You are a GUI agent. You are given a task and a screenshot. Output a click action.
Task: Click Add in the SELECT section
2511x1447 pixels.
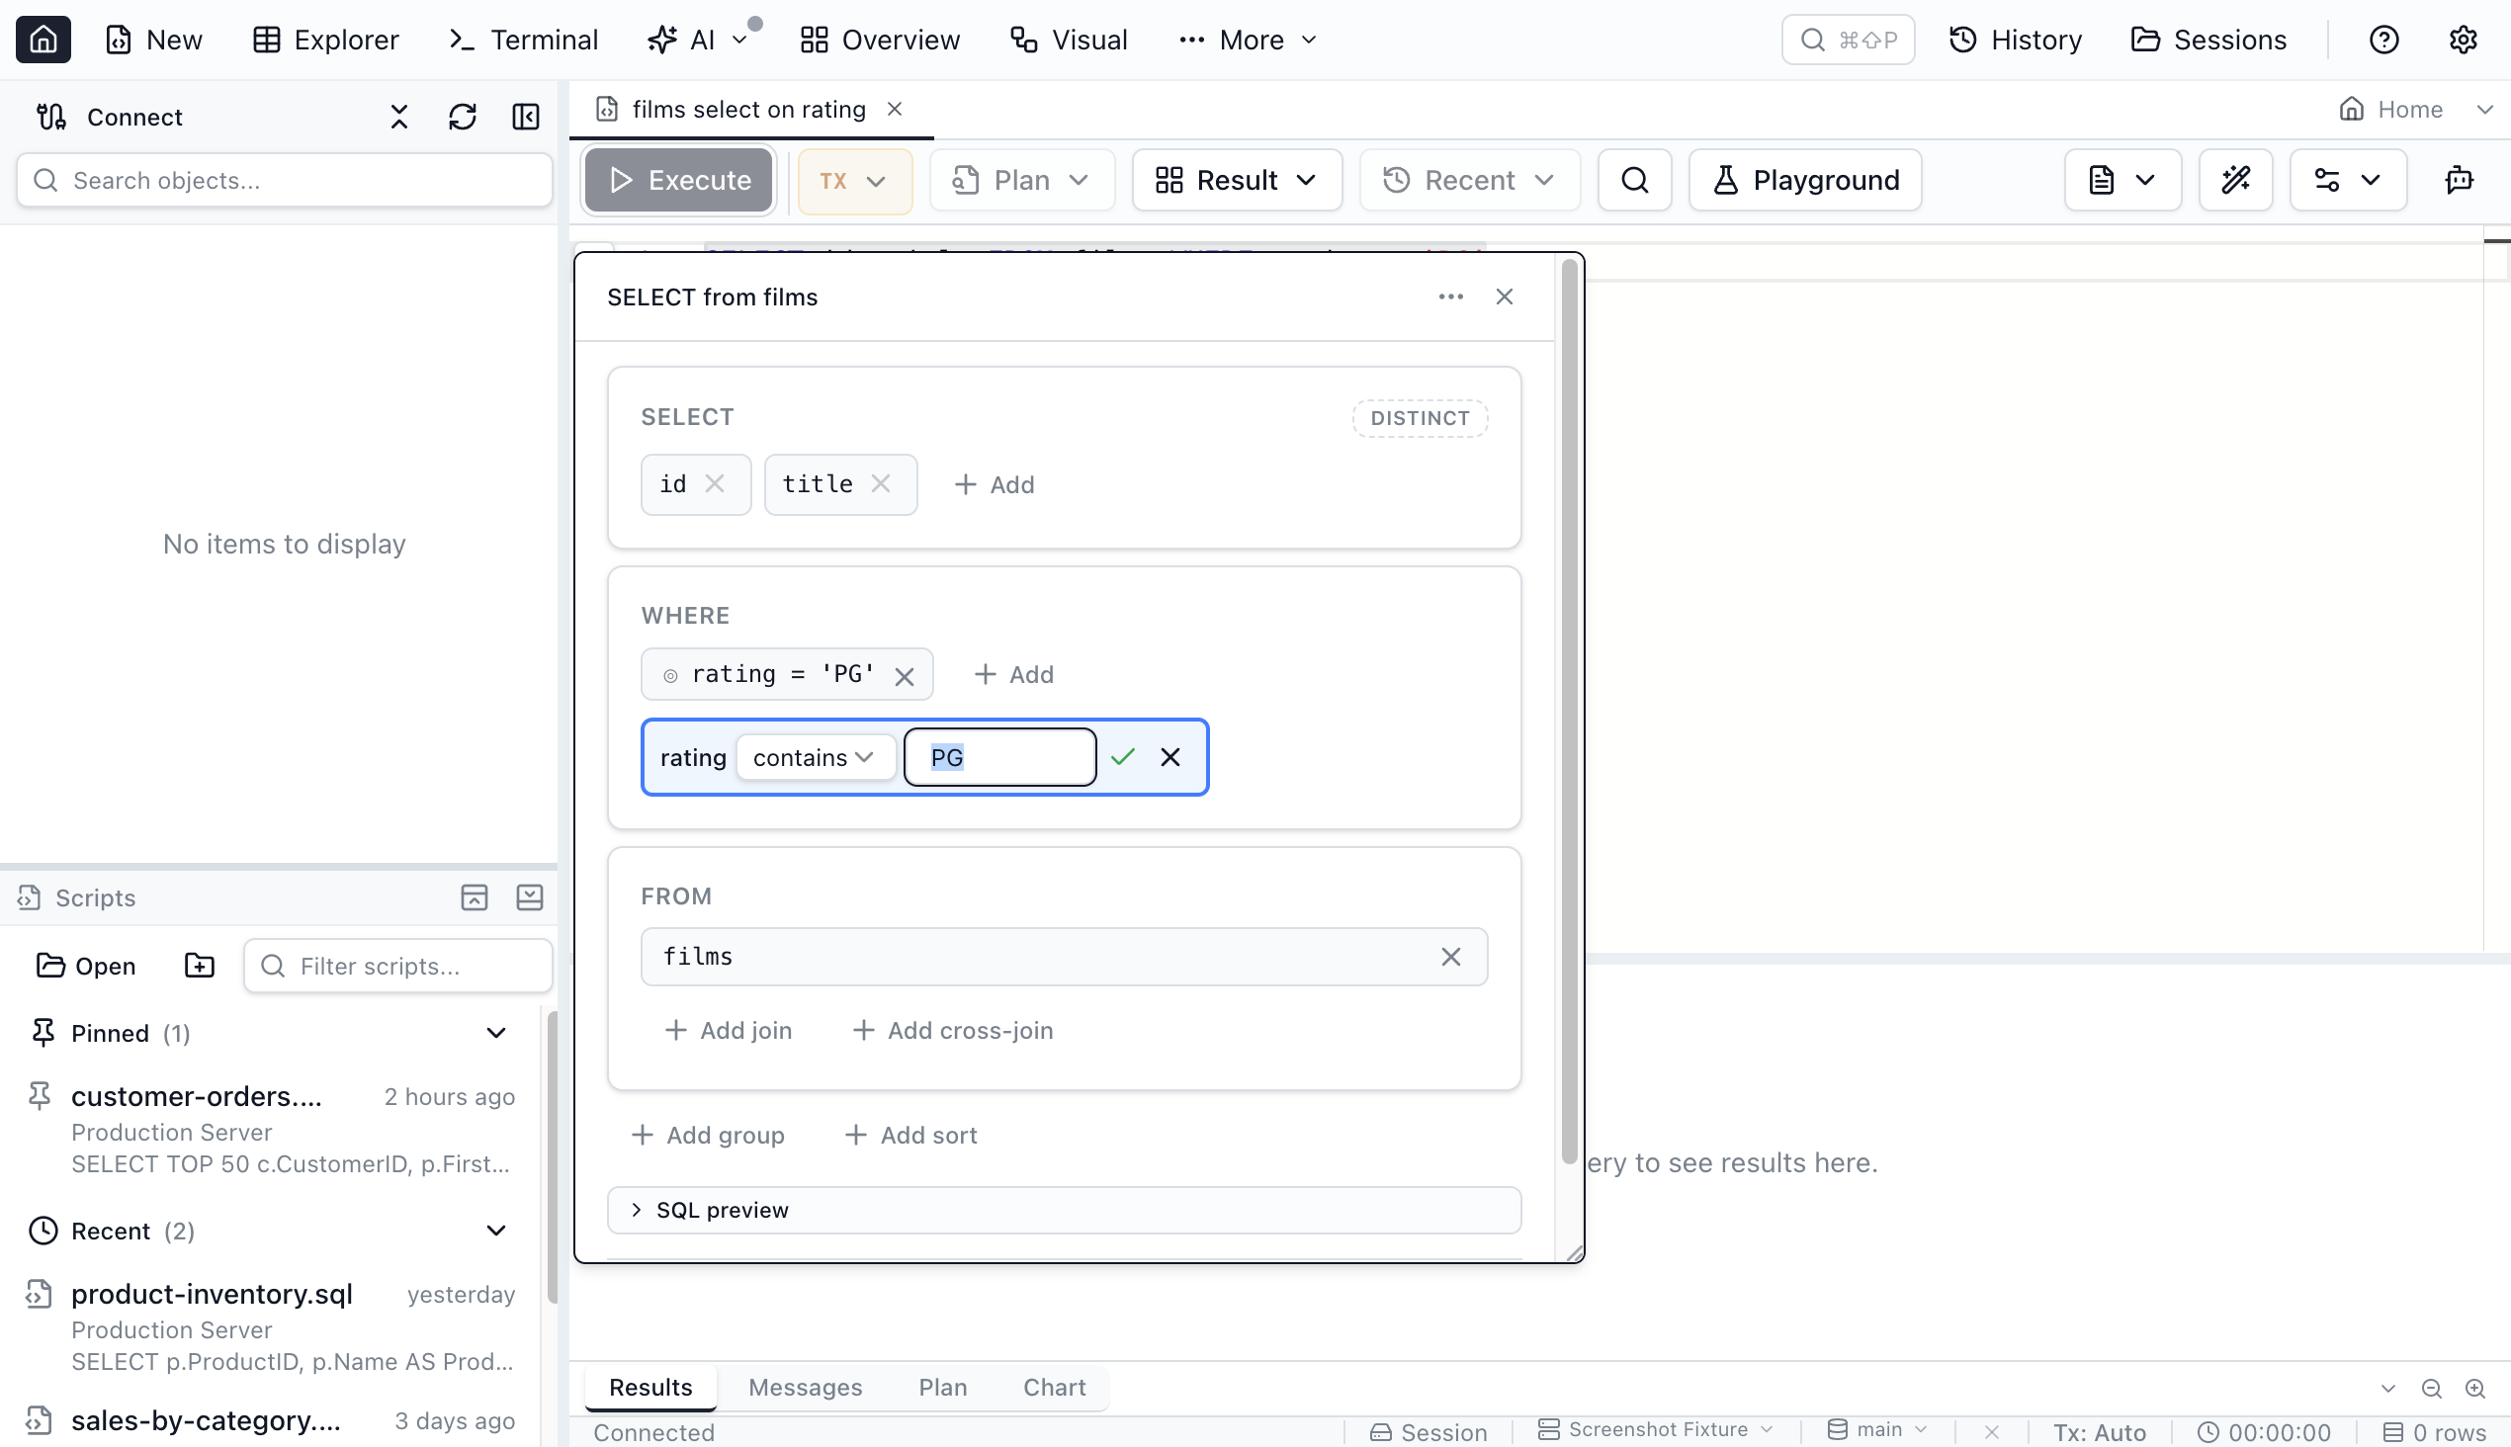[995, 485]
